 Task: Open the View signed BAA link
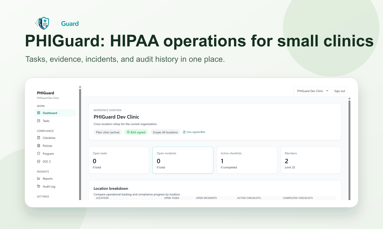[194, 132]
